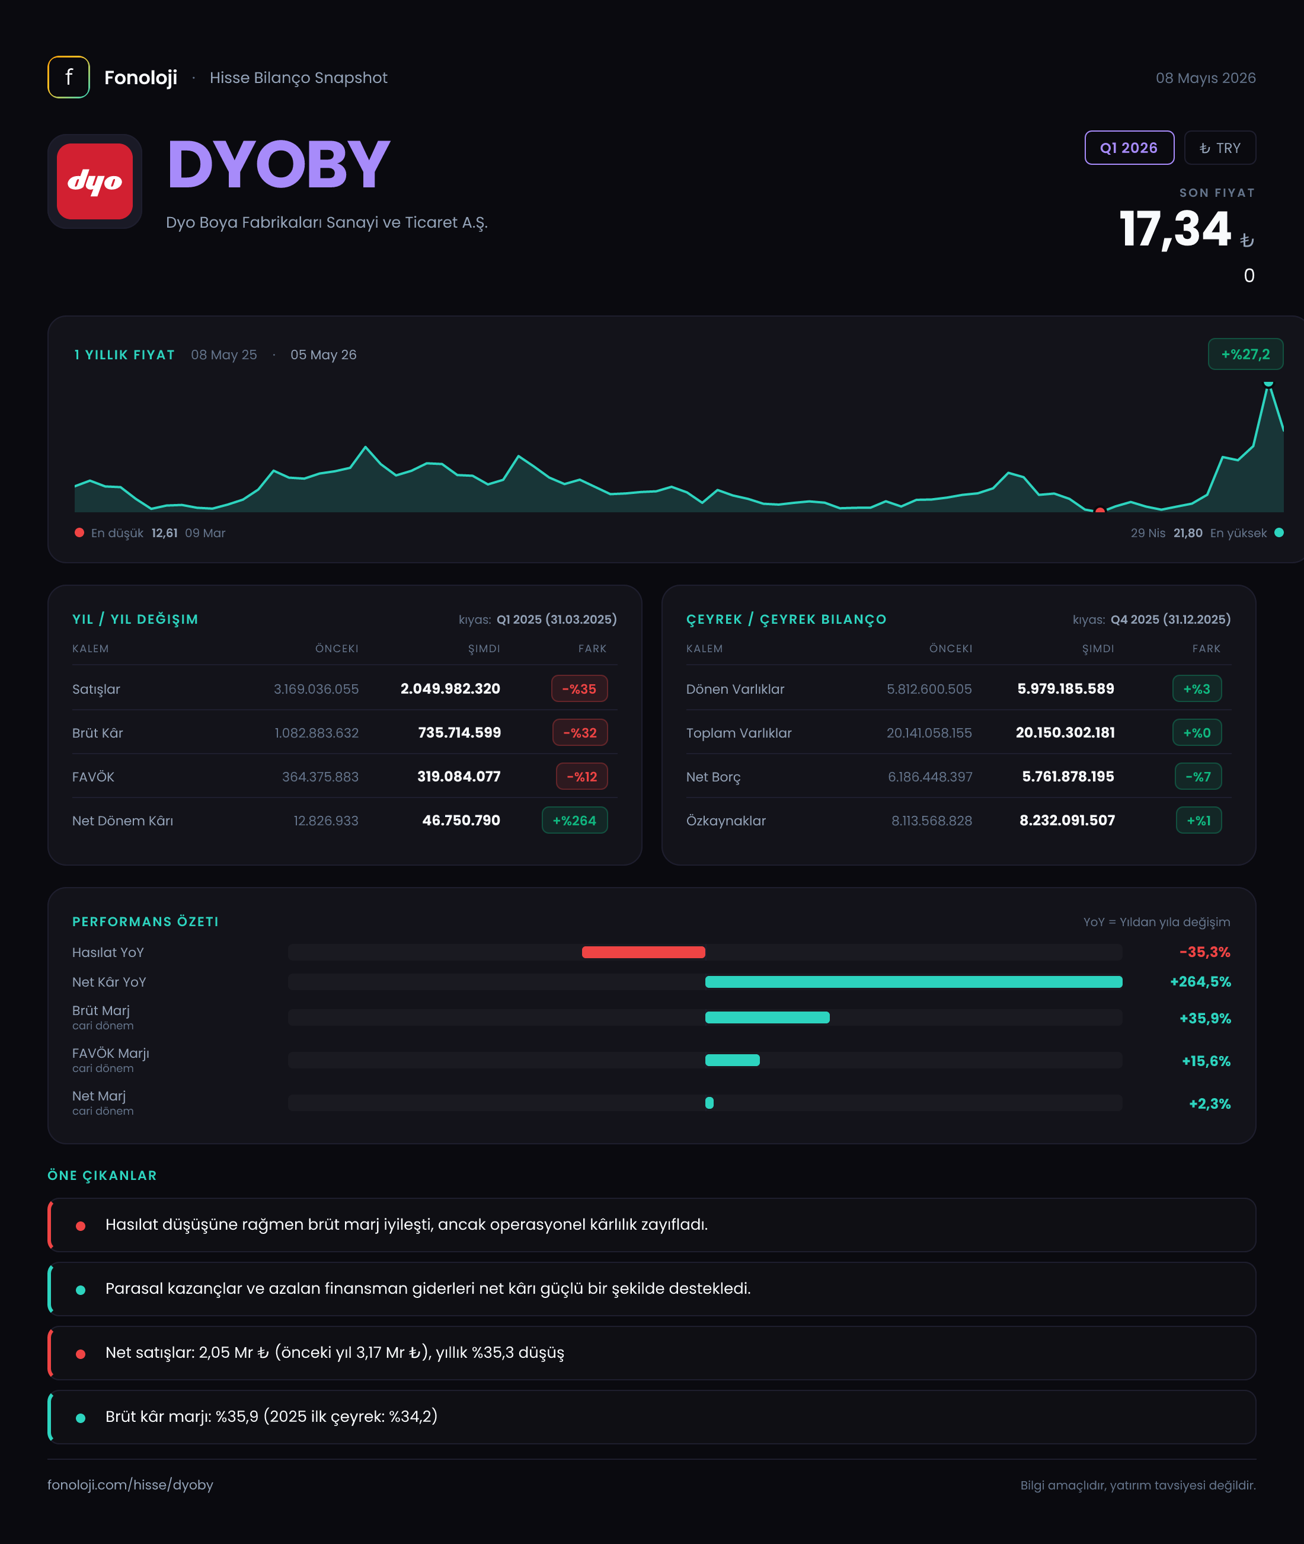Click the Q1 2025 (31.03.2025) comparison label
The image size is (1304, 1544).
[x=557, y=619]
